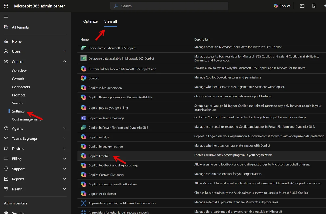The image size is (326, 214).
Task: Sort by the Name column header
Action: pyautogui.click(x=84, y=39)
